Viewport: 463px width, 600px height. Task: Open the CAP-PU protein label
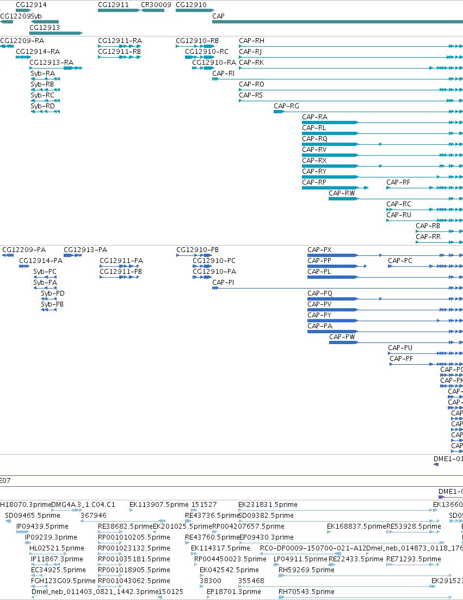point(400,348)
